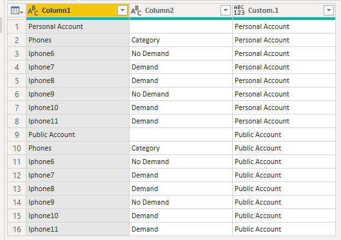Click 'Demand' cell in row 7

coord(180,107)
